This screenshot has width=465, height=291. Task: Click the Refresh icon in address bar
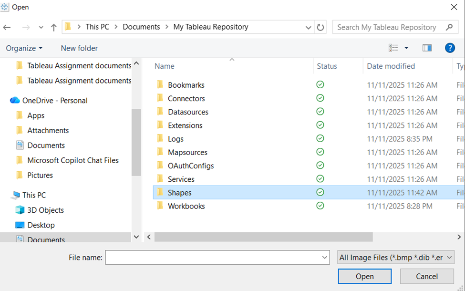point(320,27)
